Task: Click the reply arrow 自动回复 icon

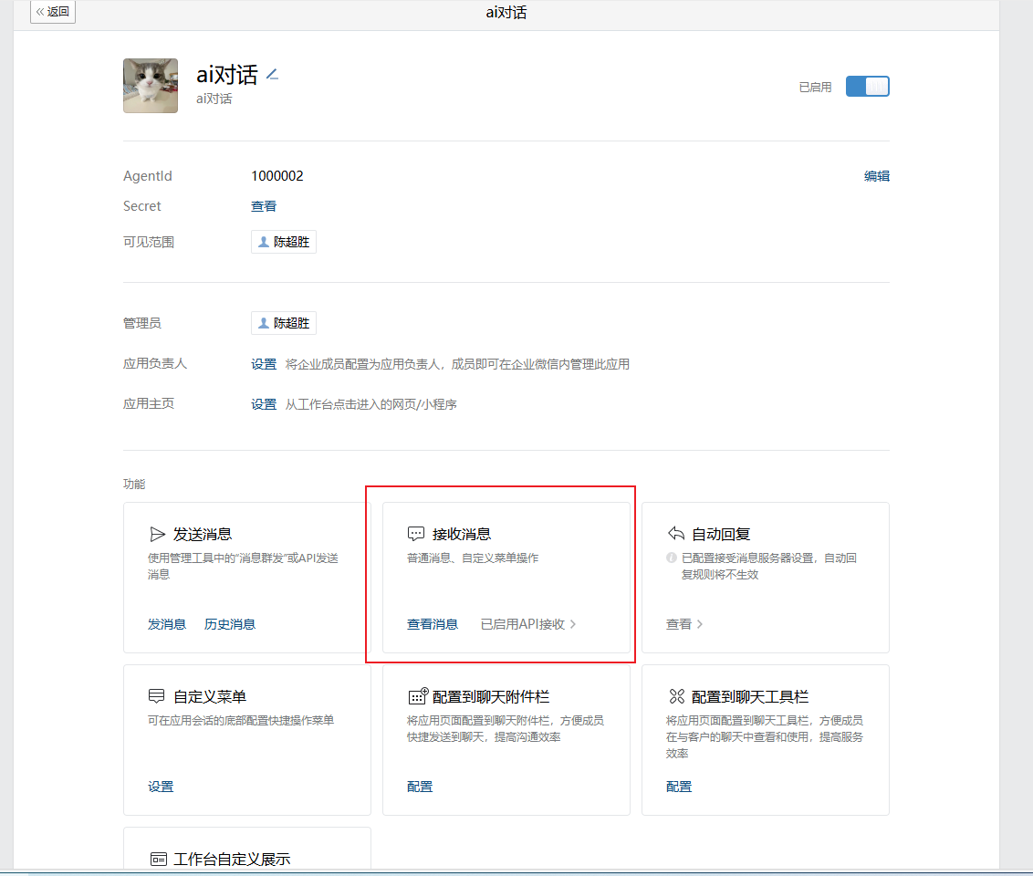Action: (676, 534)
